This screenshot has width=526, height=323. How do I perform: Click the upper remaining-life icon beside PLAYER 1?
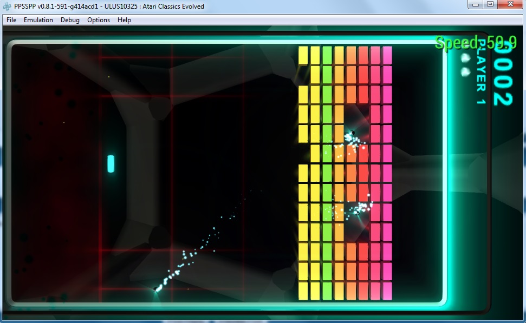tap(465, 57)
